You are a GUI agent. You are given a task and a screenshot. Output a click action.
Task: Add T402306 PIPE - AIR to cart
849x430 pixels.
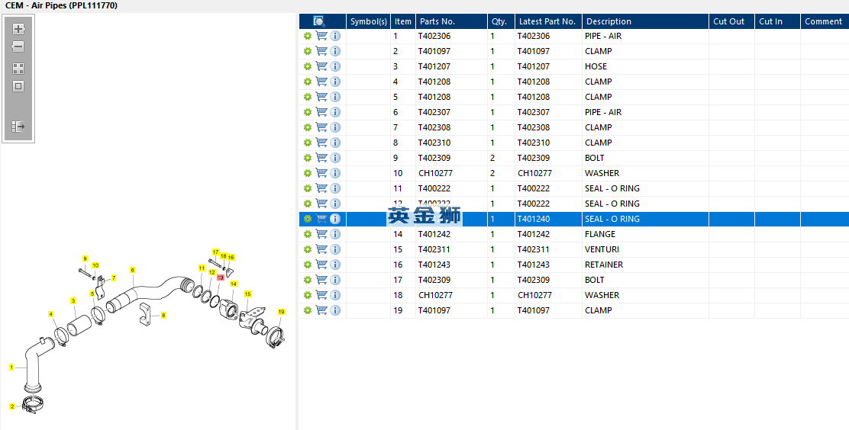coord(321,37)
